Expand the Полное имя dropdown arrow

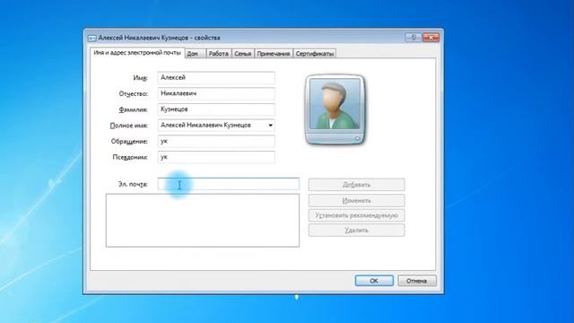(270, 126)
